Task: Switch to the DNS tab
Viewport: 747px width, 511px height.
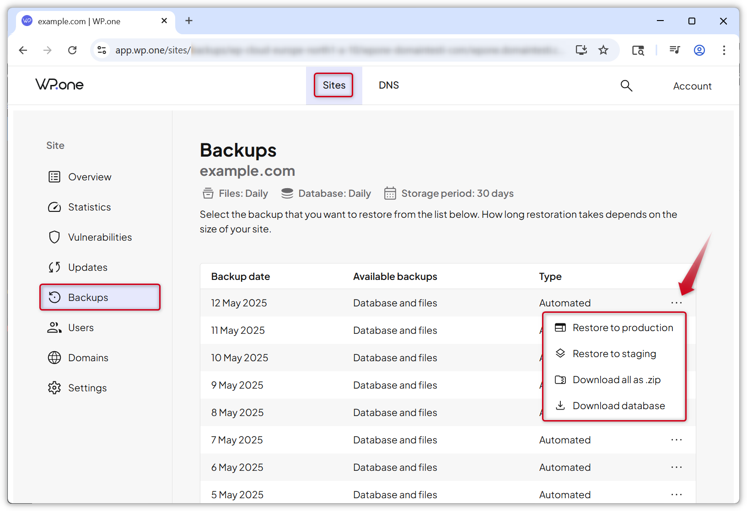Action: pyautogui.click(x=389, y=85)
